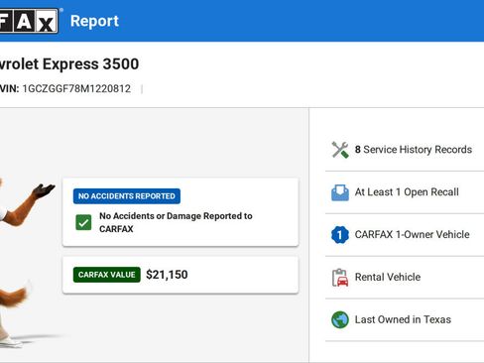This screenshot has height=363, width=484.
Task: Click VIN number 1GCZGGF78M1220812
Action: (76, 88)
